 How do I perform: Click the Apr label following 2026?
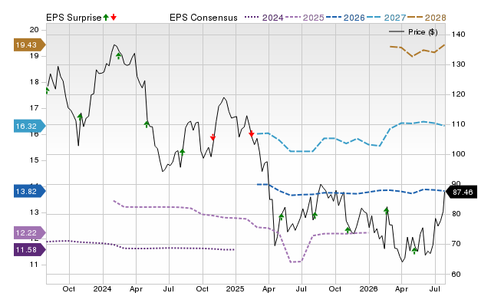tap(402, 288)
